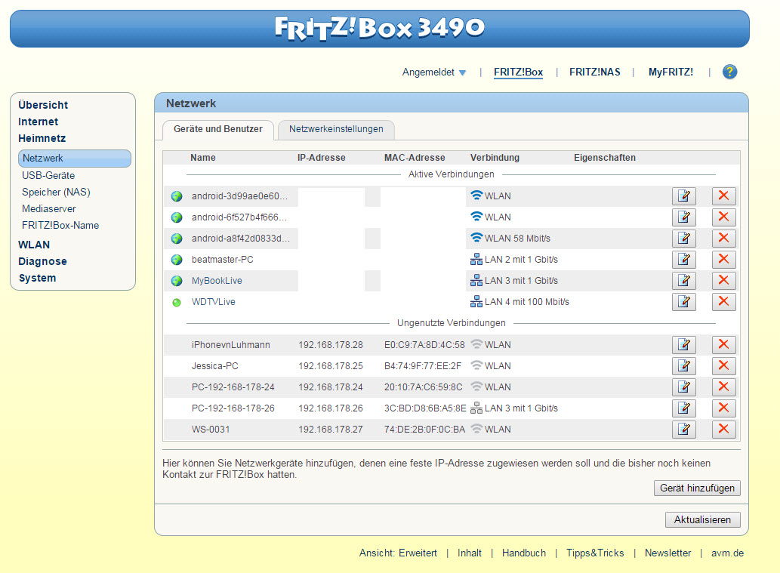Edit the android-6f527b4f666 device entry
Screen dimensions: 780x573
pyautogui.click(x=684, y=217)
